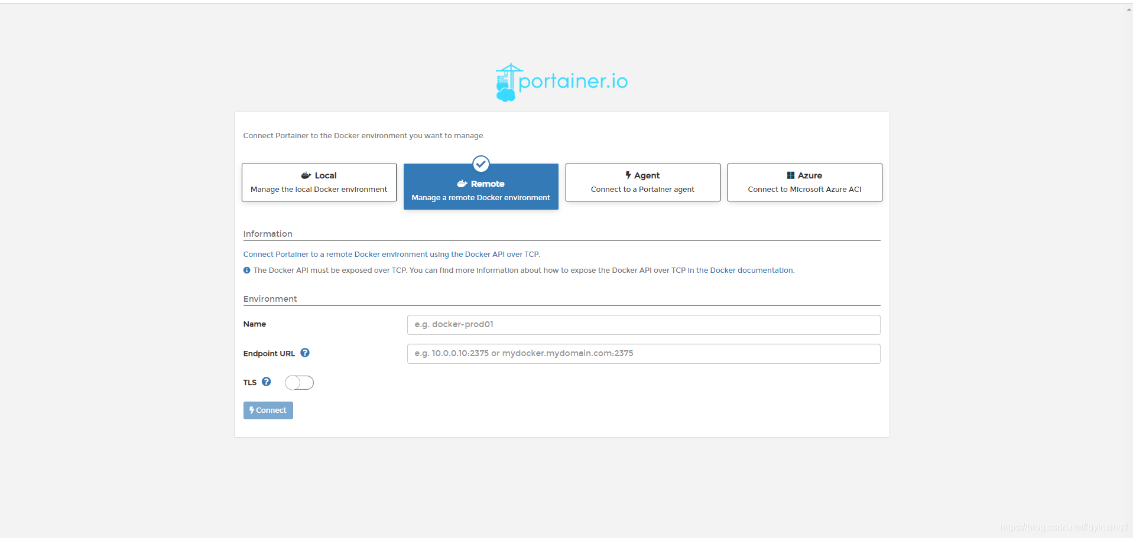
Task: Choose the Agent connection option
Action: point(643,182)
